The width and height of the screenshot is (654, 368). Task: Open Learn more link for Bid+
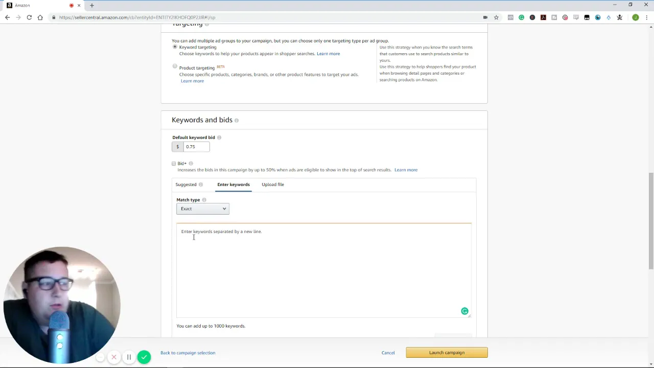coord(406,170)
